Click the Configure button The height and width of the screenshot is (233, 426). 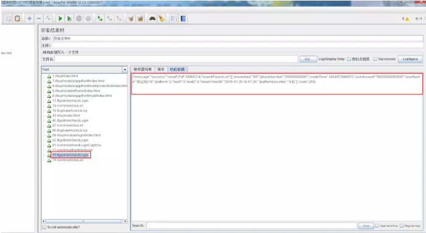coord(410,59)
